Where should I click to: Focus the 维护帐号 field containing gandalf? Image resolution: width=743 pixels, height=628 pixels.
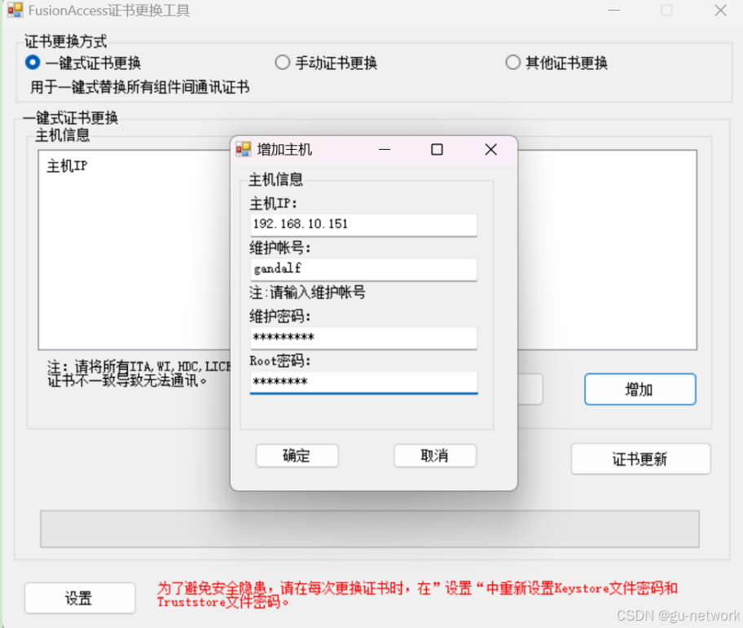363,269
